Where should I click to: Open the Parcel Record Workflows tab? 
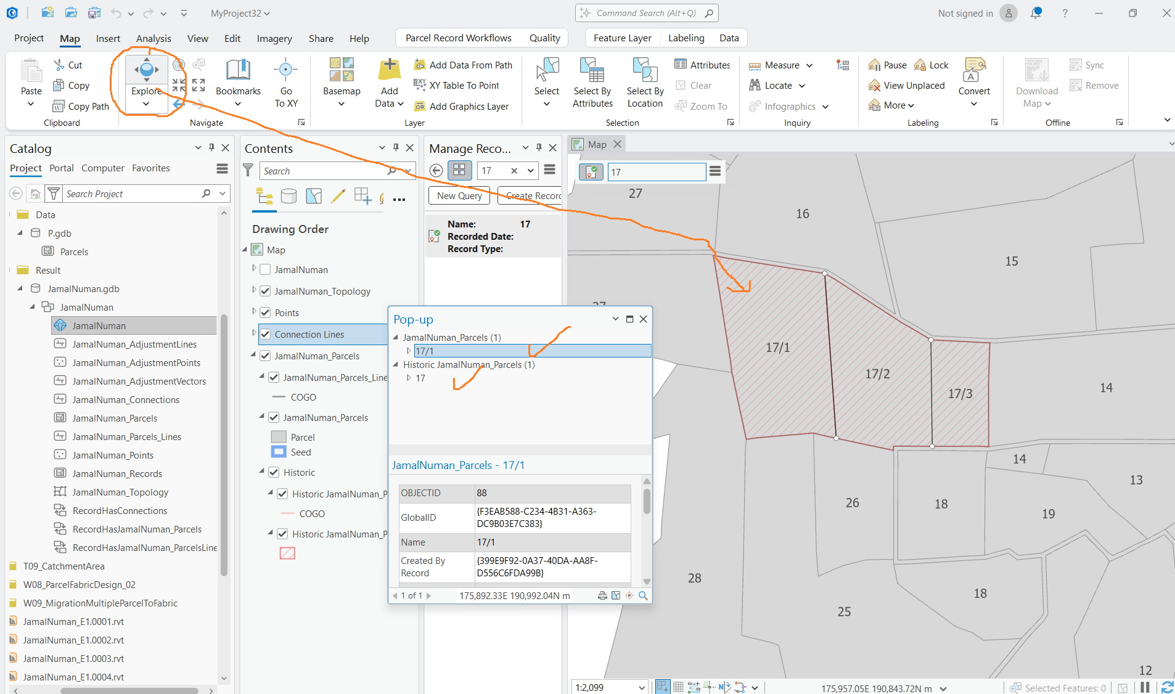459,38
